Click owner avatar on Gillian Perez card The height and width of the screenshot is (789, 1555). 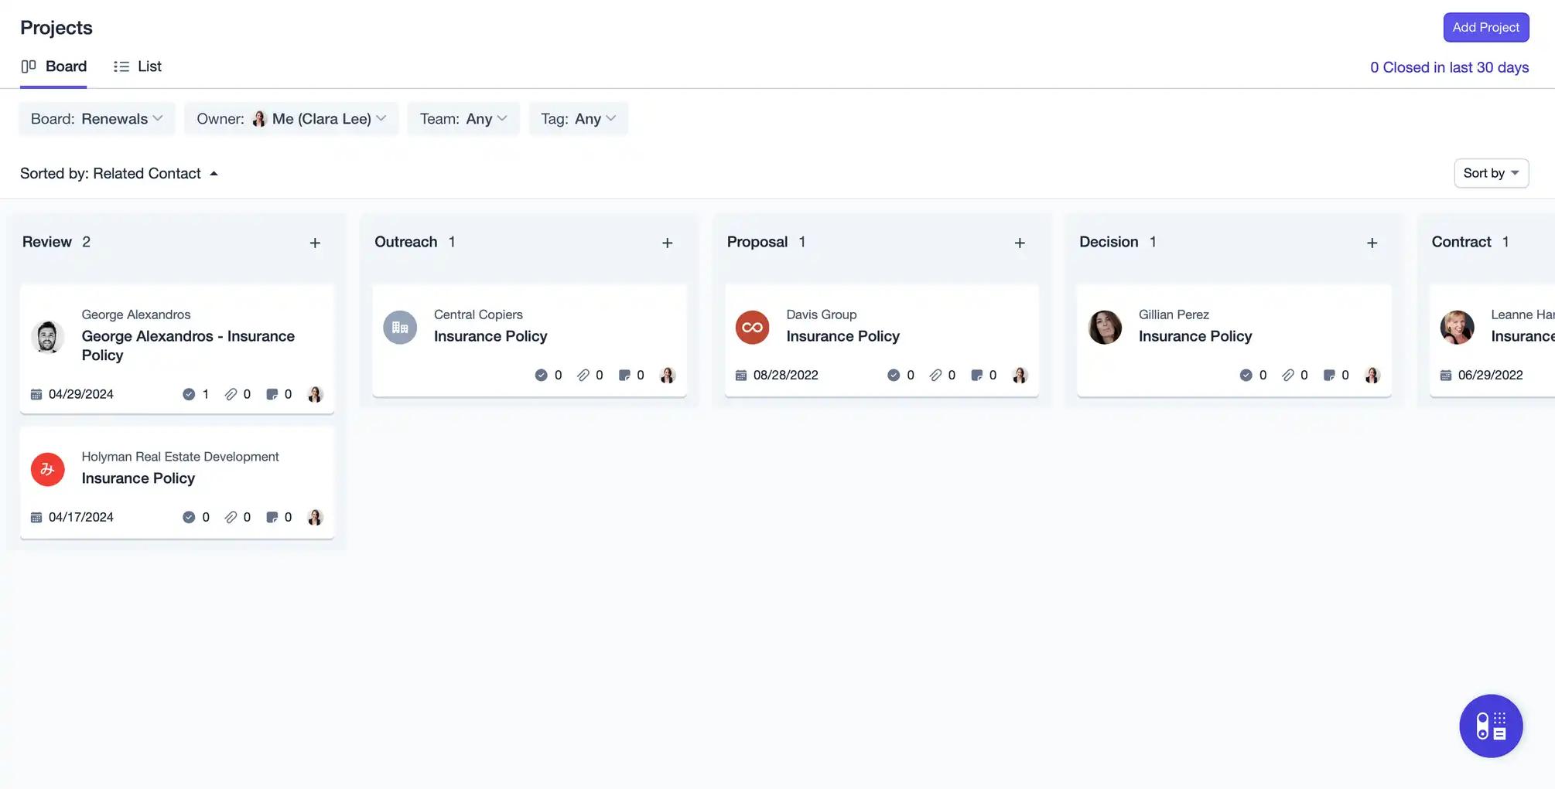point(1372,375)
